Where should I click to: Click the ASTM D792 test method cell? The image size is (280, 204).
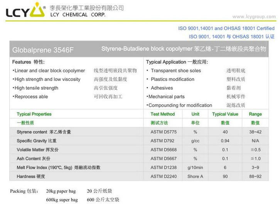pos(162,141)
